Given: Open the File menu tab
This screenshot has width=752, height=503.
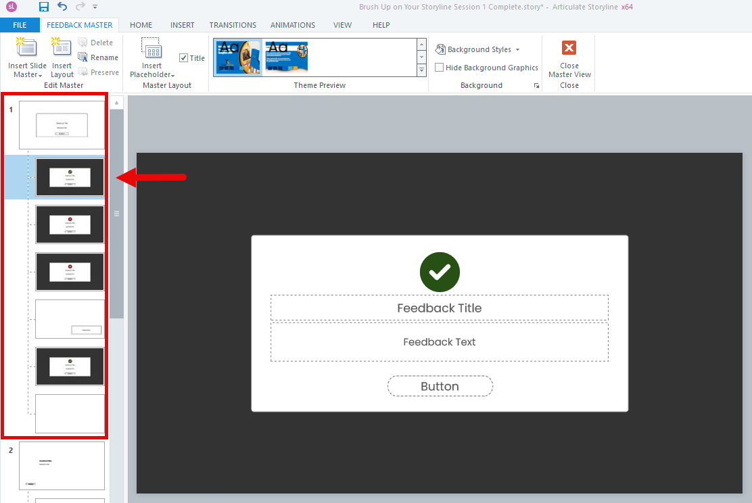Looking at the screenshot, I should pyautogui.click(x=20, y=25).
